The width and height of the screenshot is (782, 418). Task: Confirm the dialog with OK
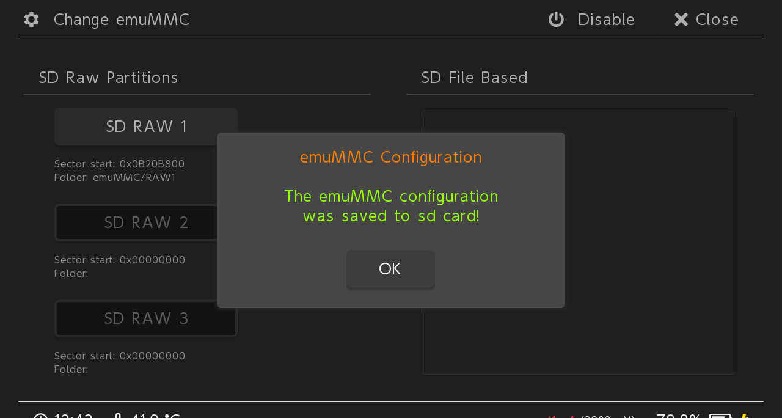pos(390,269)
